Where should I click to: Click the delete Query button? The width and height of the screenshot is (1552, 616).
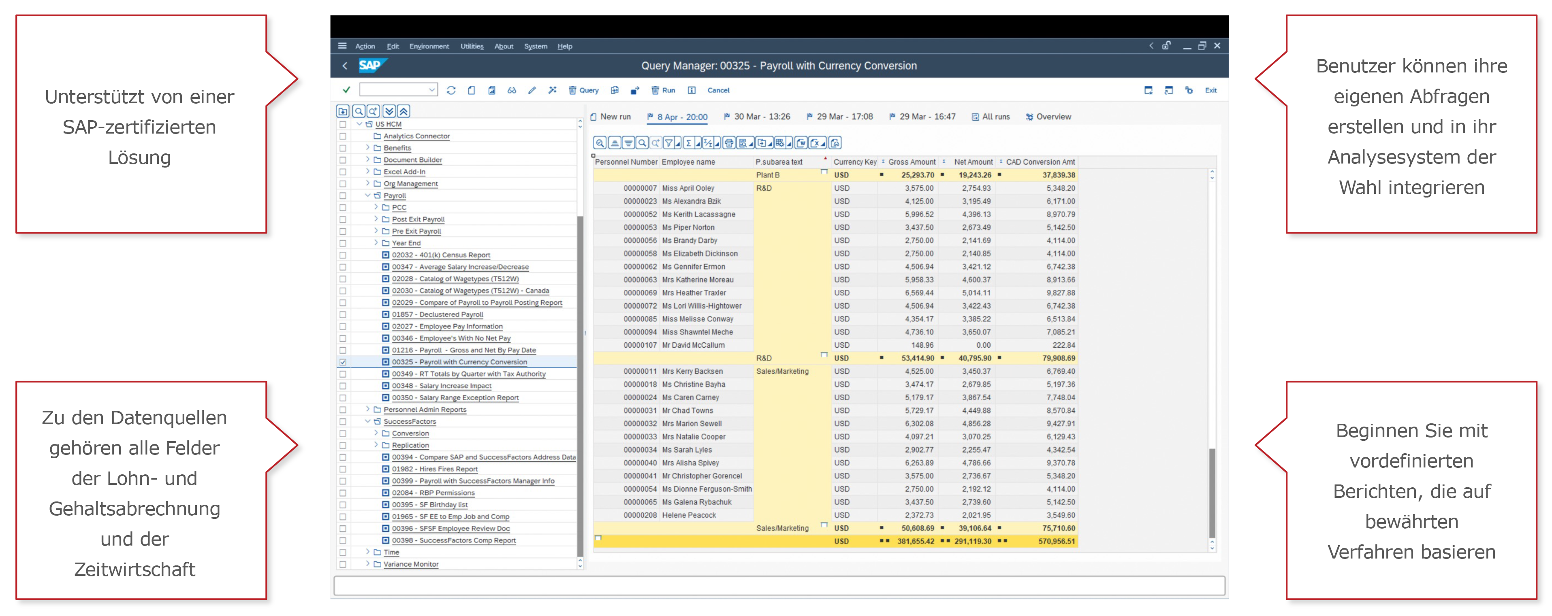[583, 90]
